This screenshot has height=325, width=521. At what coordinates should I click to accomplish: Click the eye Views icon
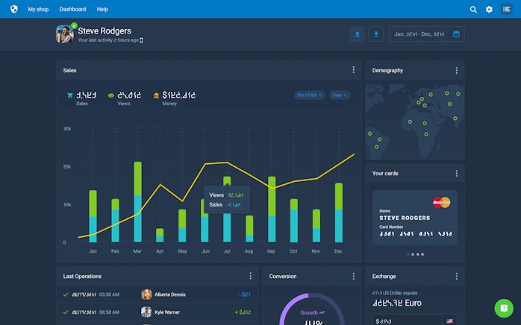coord(111,95)
